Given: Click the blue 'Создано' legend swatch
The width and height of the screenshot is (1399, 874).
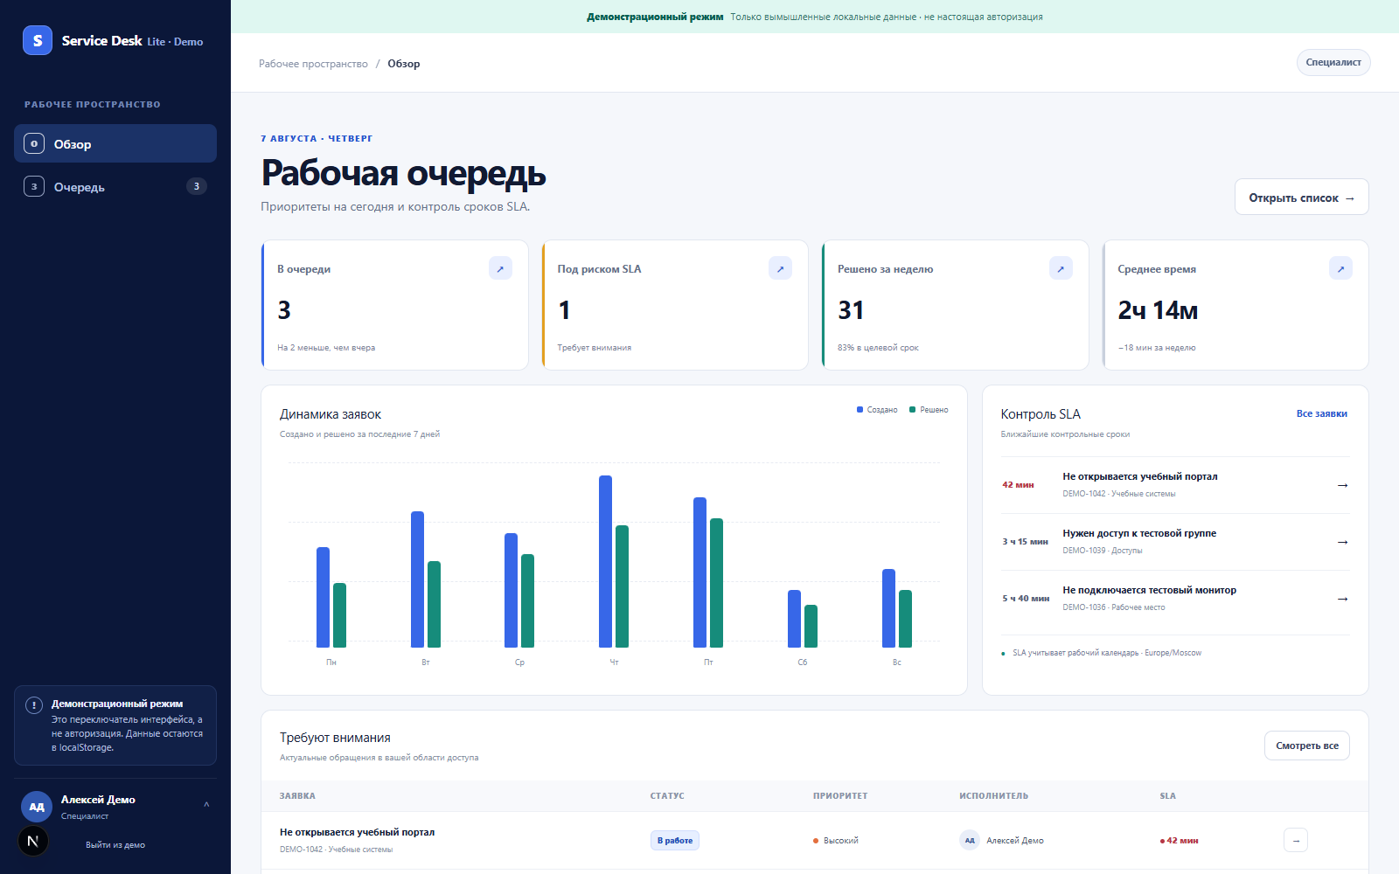Looking at the screenshot, I should click(x=860, y=409).
